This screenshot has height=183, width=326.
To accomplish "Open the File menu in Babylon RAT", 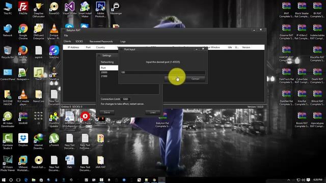I will tap(66, 36).
